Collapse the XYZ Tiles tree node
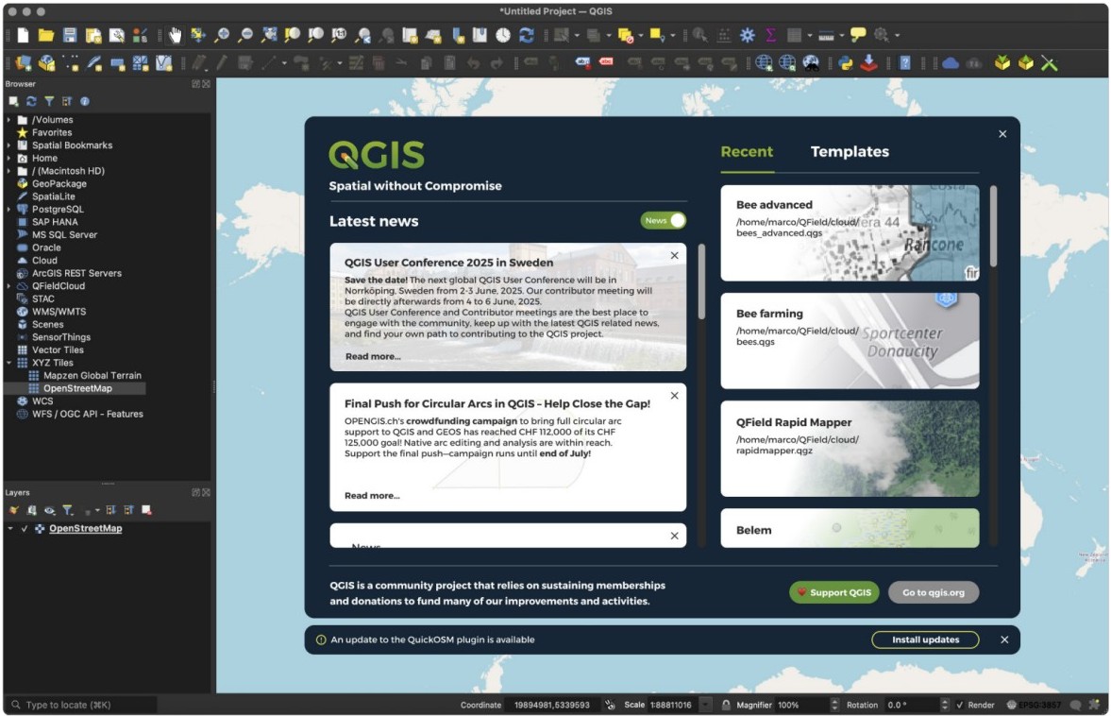Screen dimensions: 1111x716 9,363
